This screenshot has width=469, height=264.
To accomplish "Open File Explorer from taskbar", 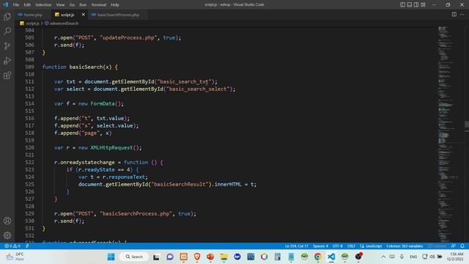I will tap(224, 257).
